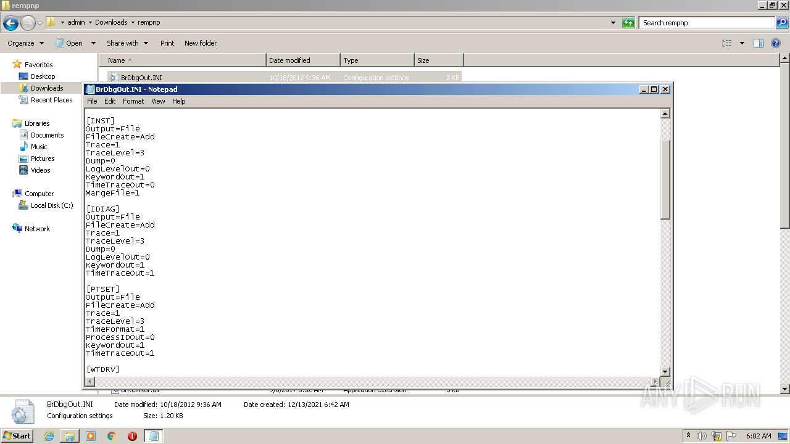
Task: Click the New folder button
Action: point(201,43)
